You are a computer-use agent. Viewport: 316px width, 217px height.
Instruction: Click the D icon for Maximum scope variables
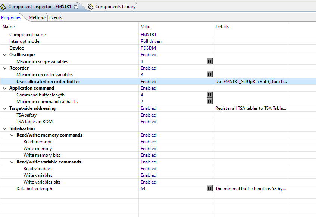click(x=209, y=61)
